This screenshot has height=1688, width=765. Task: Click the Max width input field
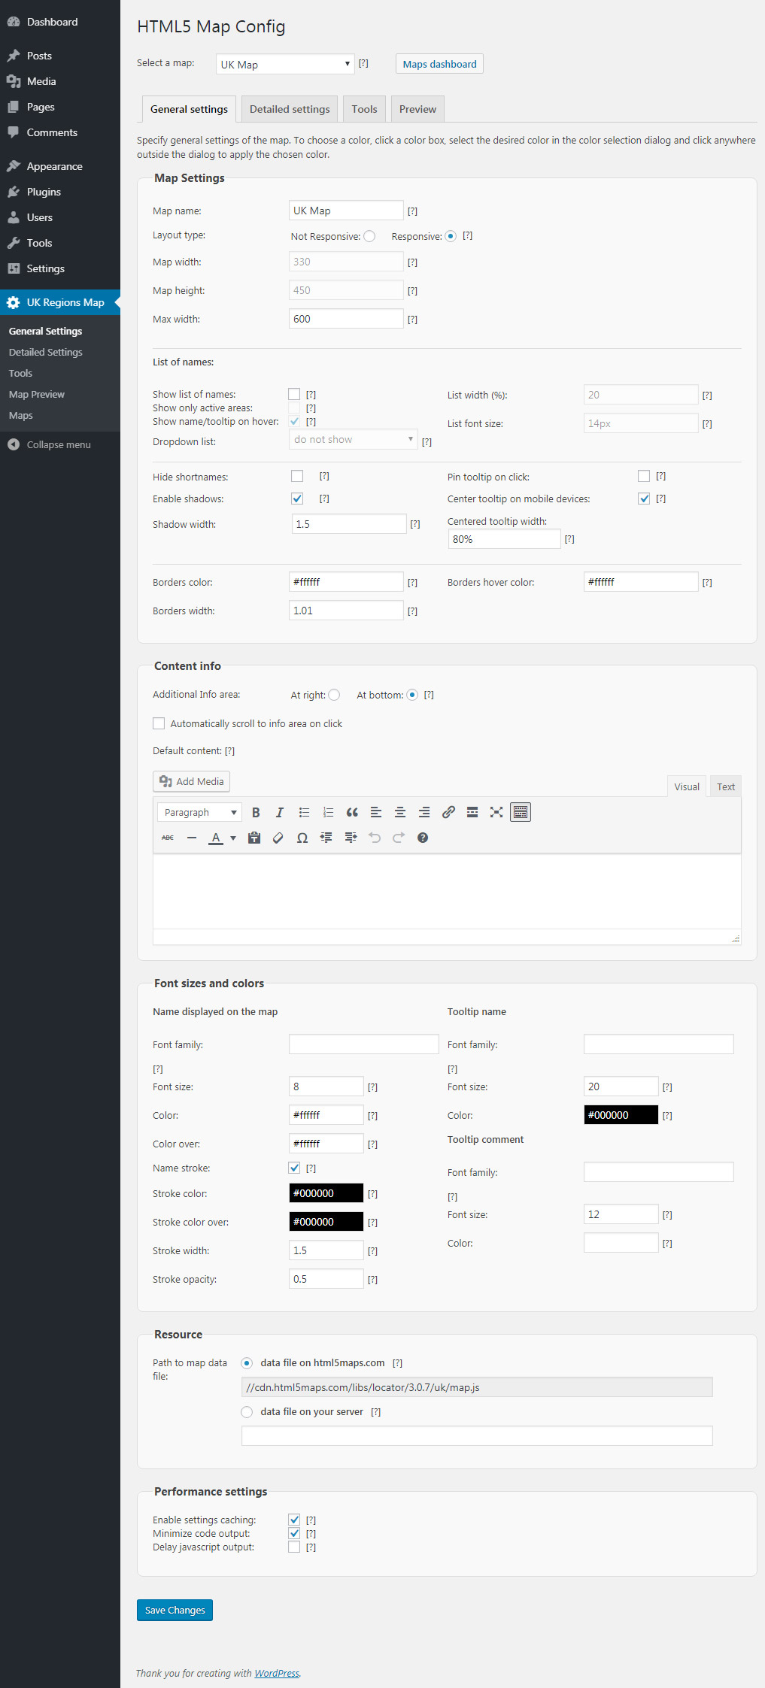pyautogui.click(x=346, y=319)
